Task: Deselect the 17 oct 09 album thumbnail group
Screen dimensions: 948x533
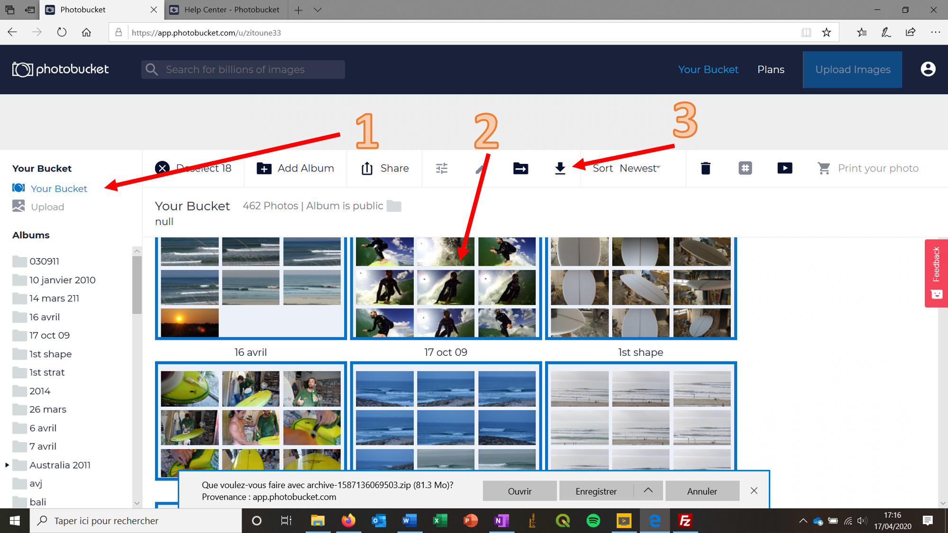Action: [446, 287]
